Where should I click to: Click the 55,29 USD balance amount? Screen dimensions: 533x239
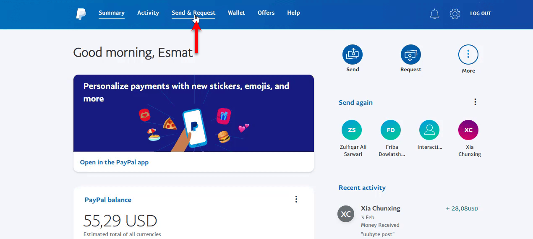pos(120,221)
